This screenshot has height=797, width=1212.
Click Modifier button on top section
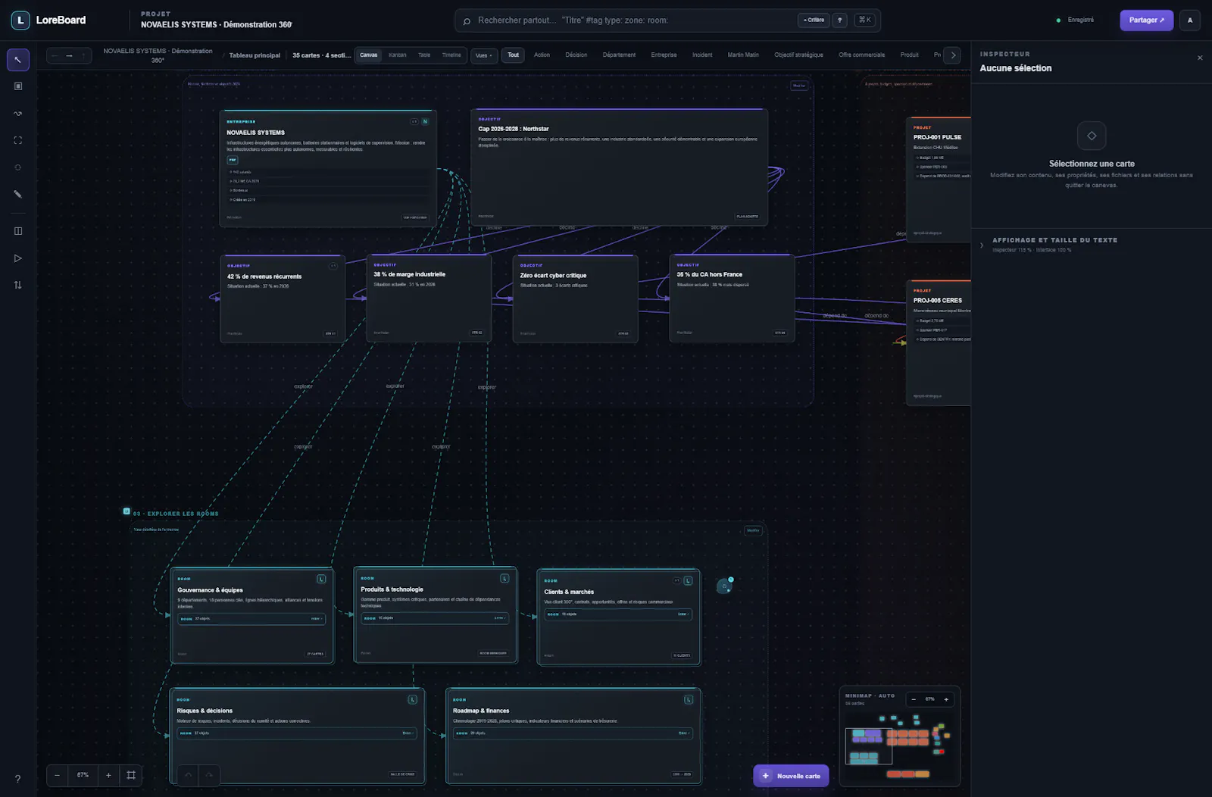(799, 86)
